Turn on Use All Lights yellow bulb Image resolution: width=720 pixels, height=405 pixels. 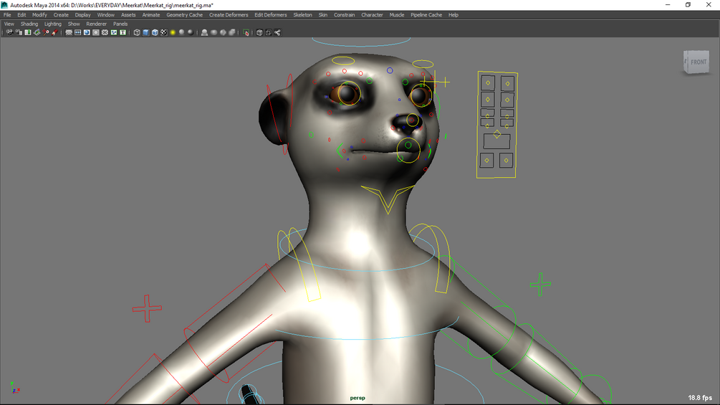tap(173, 32)
